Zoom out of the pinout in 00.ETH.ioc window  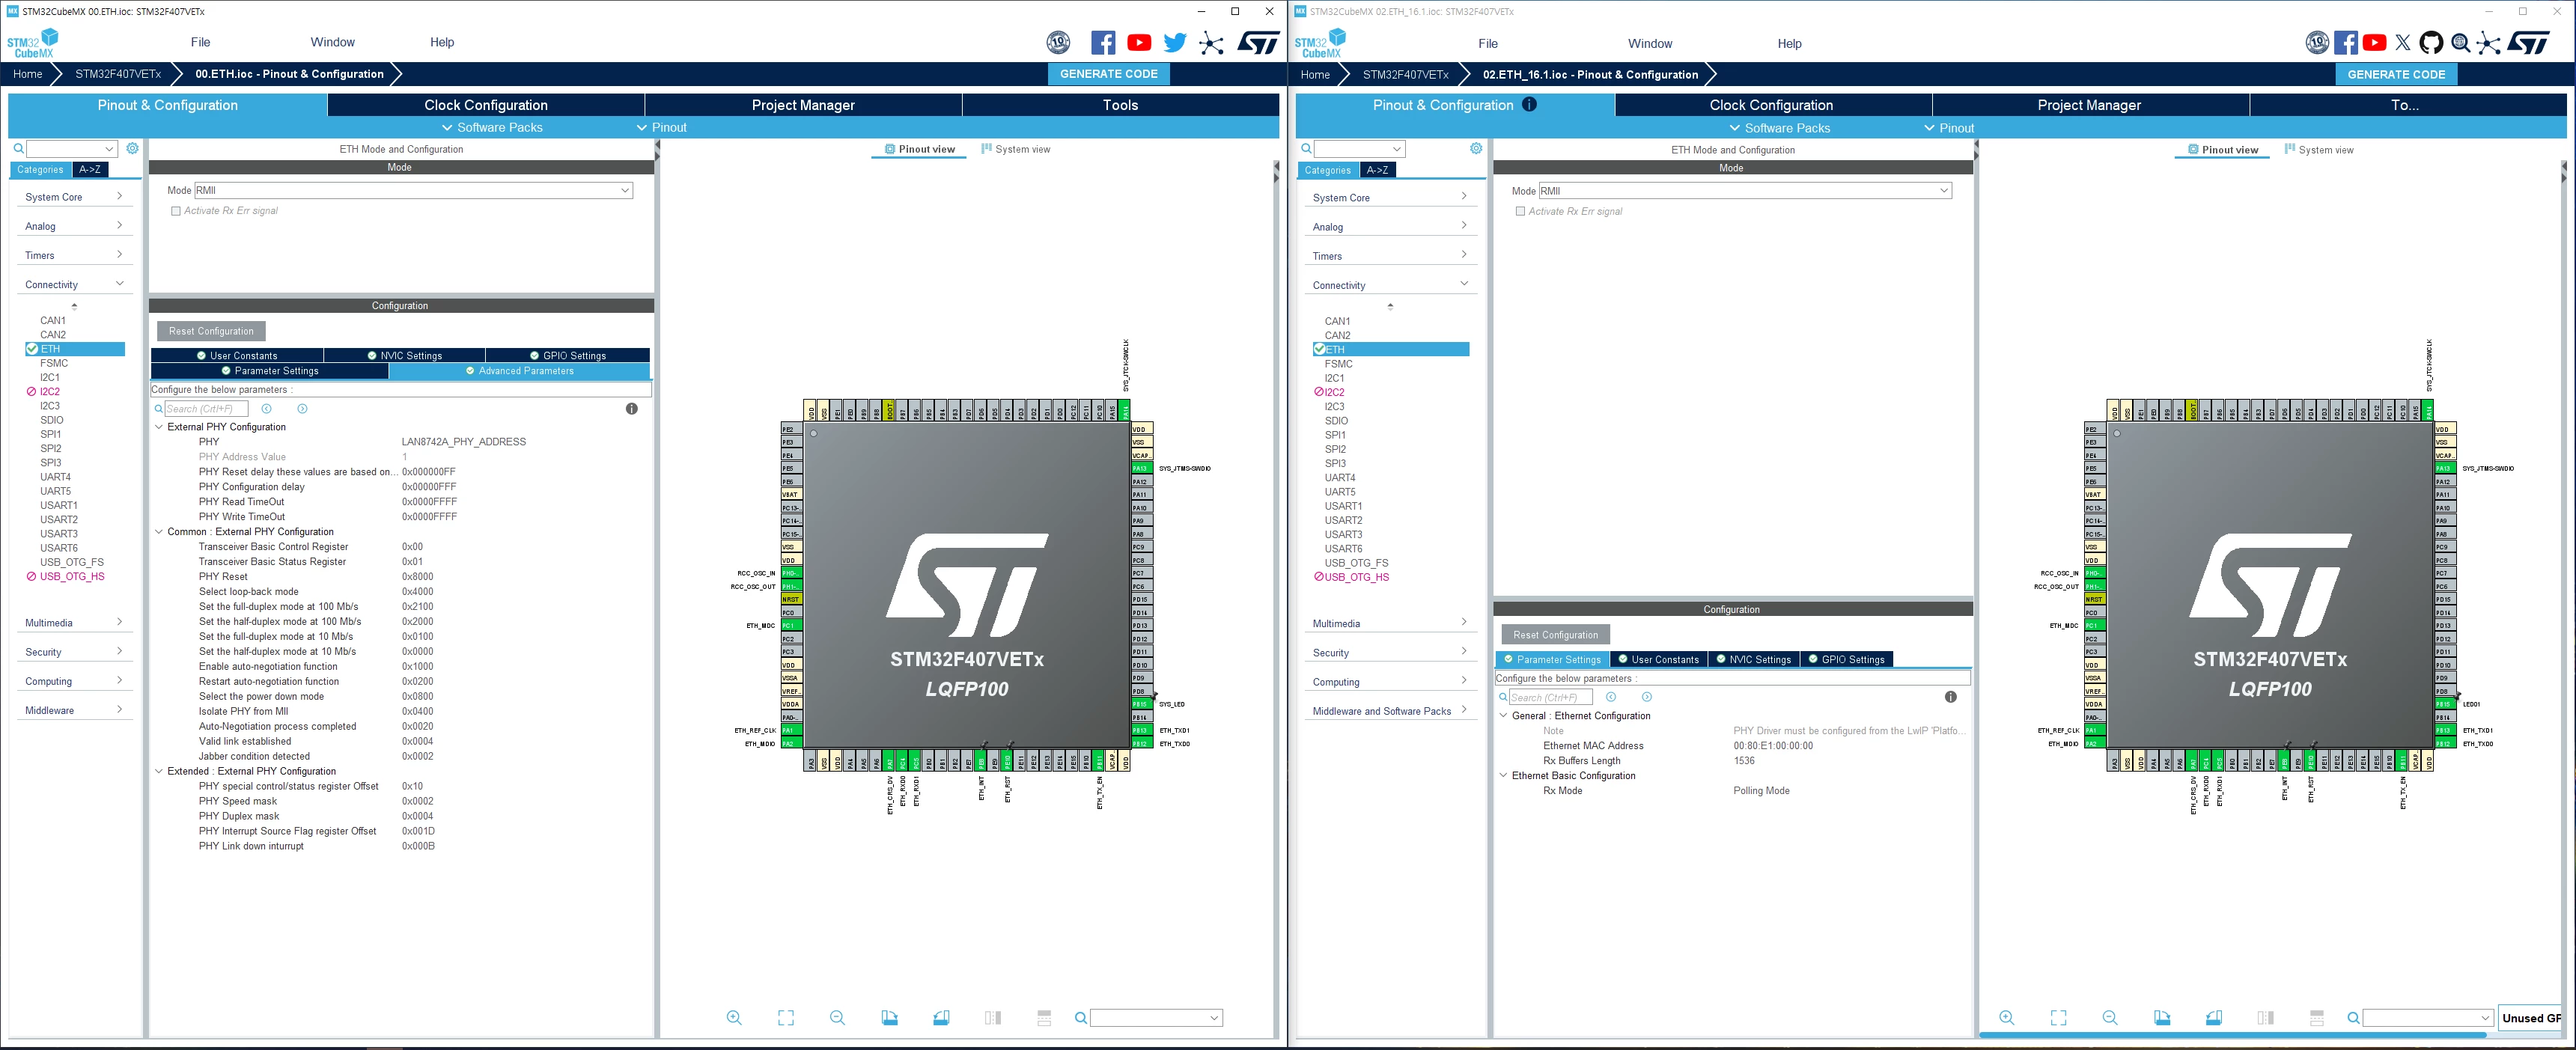(838, 1018)
